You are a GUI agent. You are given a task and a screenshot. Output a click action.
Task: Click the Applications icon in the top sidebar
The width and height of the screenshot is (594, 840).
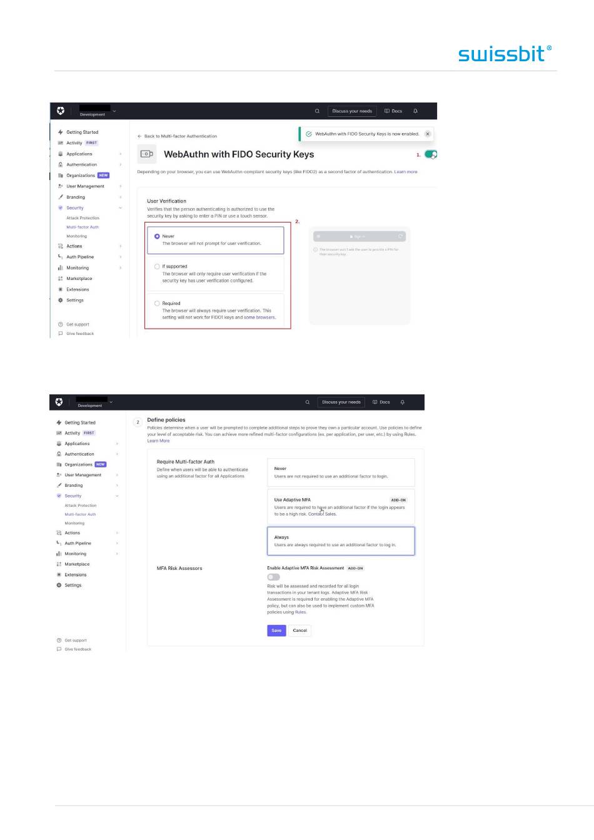pyautogui.click(x=61, y=154)
